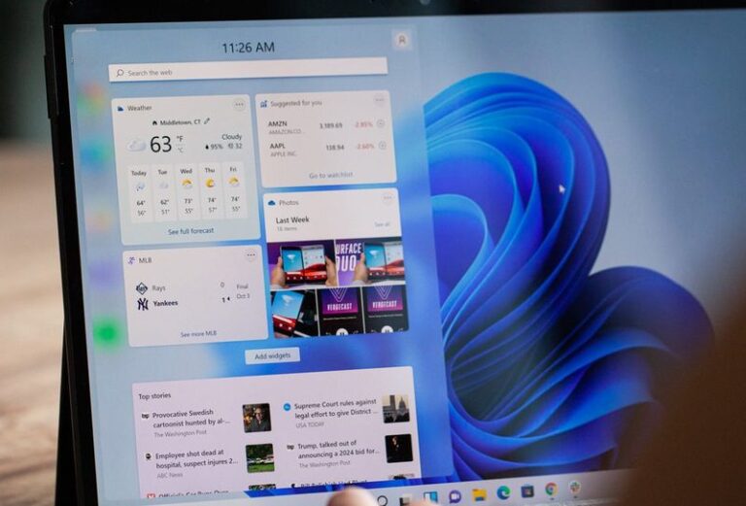This screenshot has width=746, height=506.
Task: Click the ABC News source label
Action: [x=169, y=475]
